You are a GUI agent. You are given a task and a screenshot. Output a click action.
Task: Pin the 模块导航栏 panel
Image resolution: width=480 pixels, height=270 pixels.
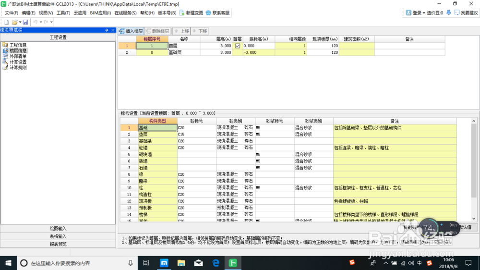click(107, 30)
